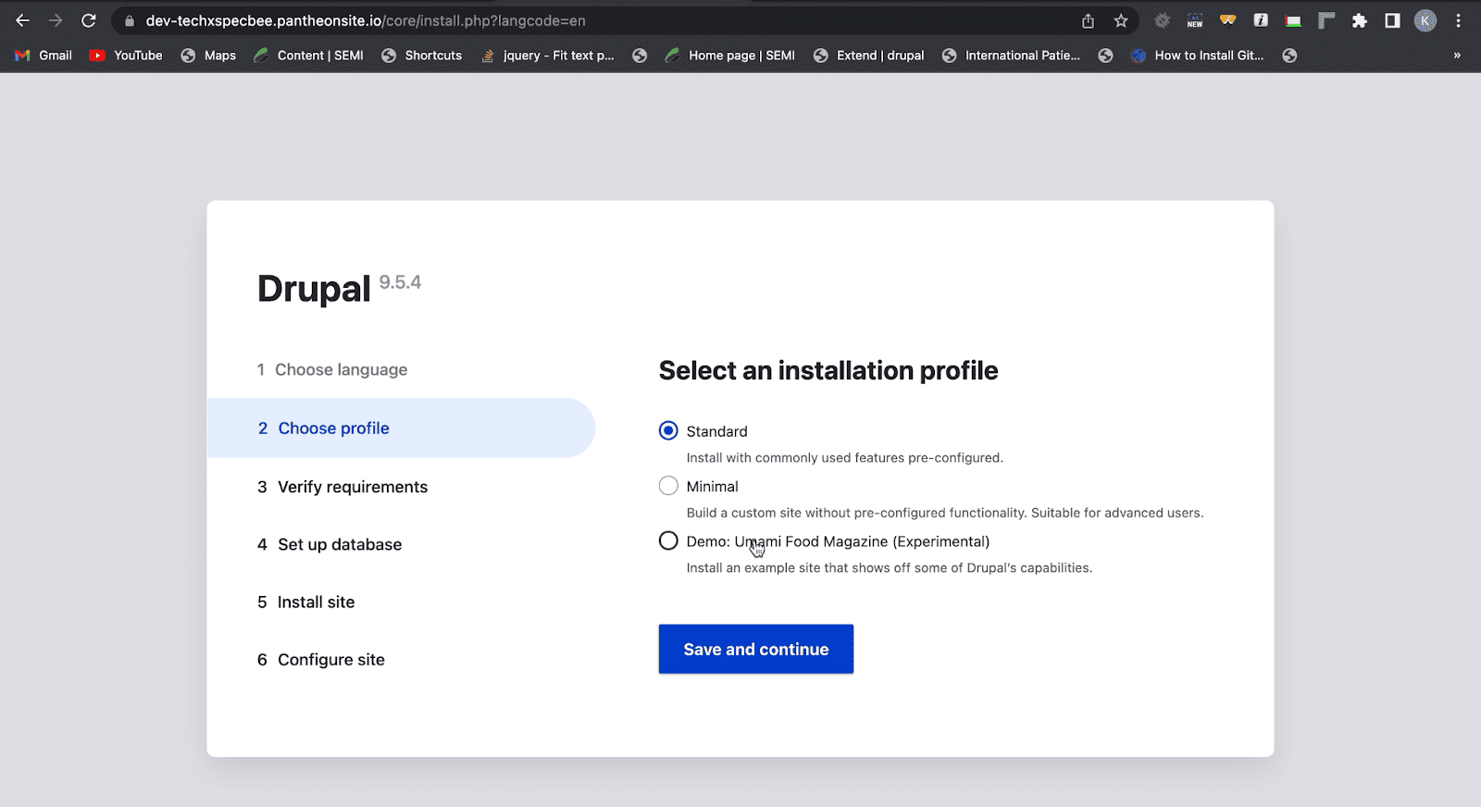Screen dimensions: 1481x807
Task: Click the lock icon in the address bar
Action: pos(130,20)
